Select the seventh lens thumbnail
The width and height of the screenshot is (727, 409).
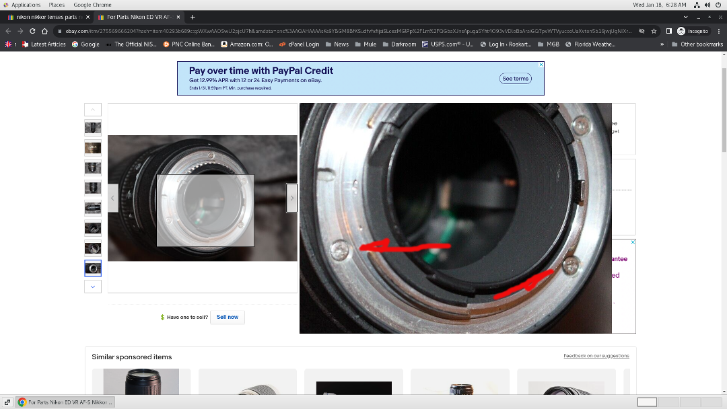pyautogui.click(x=93, y=248)
